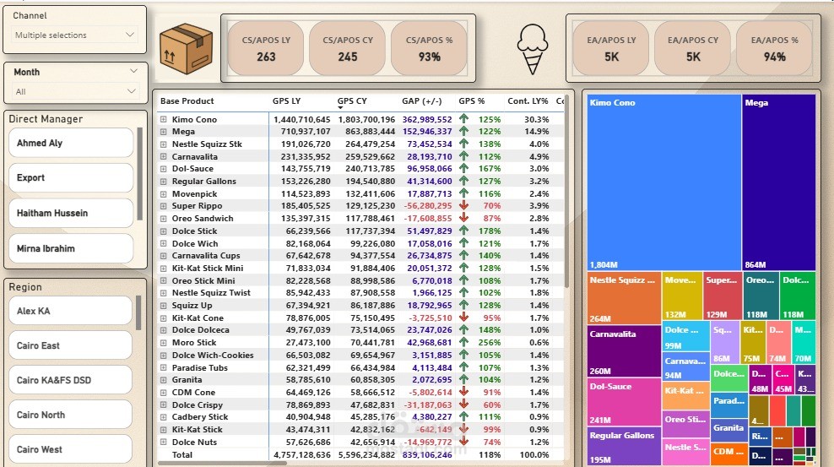Click the Total GPS CY value 5,596,234,882
The image size is (834, 467).
coord(366,455)
